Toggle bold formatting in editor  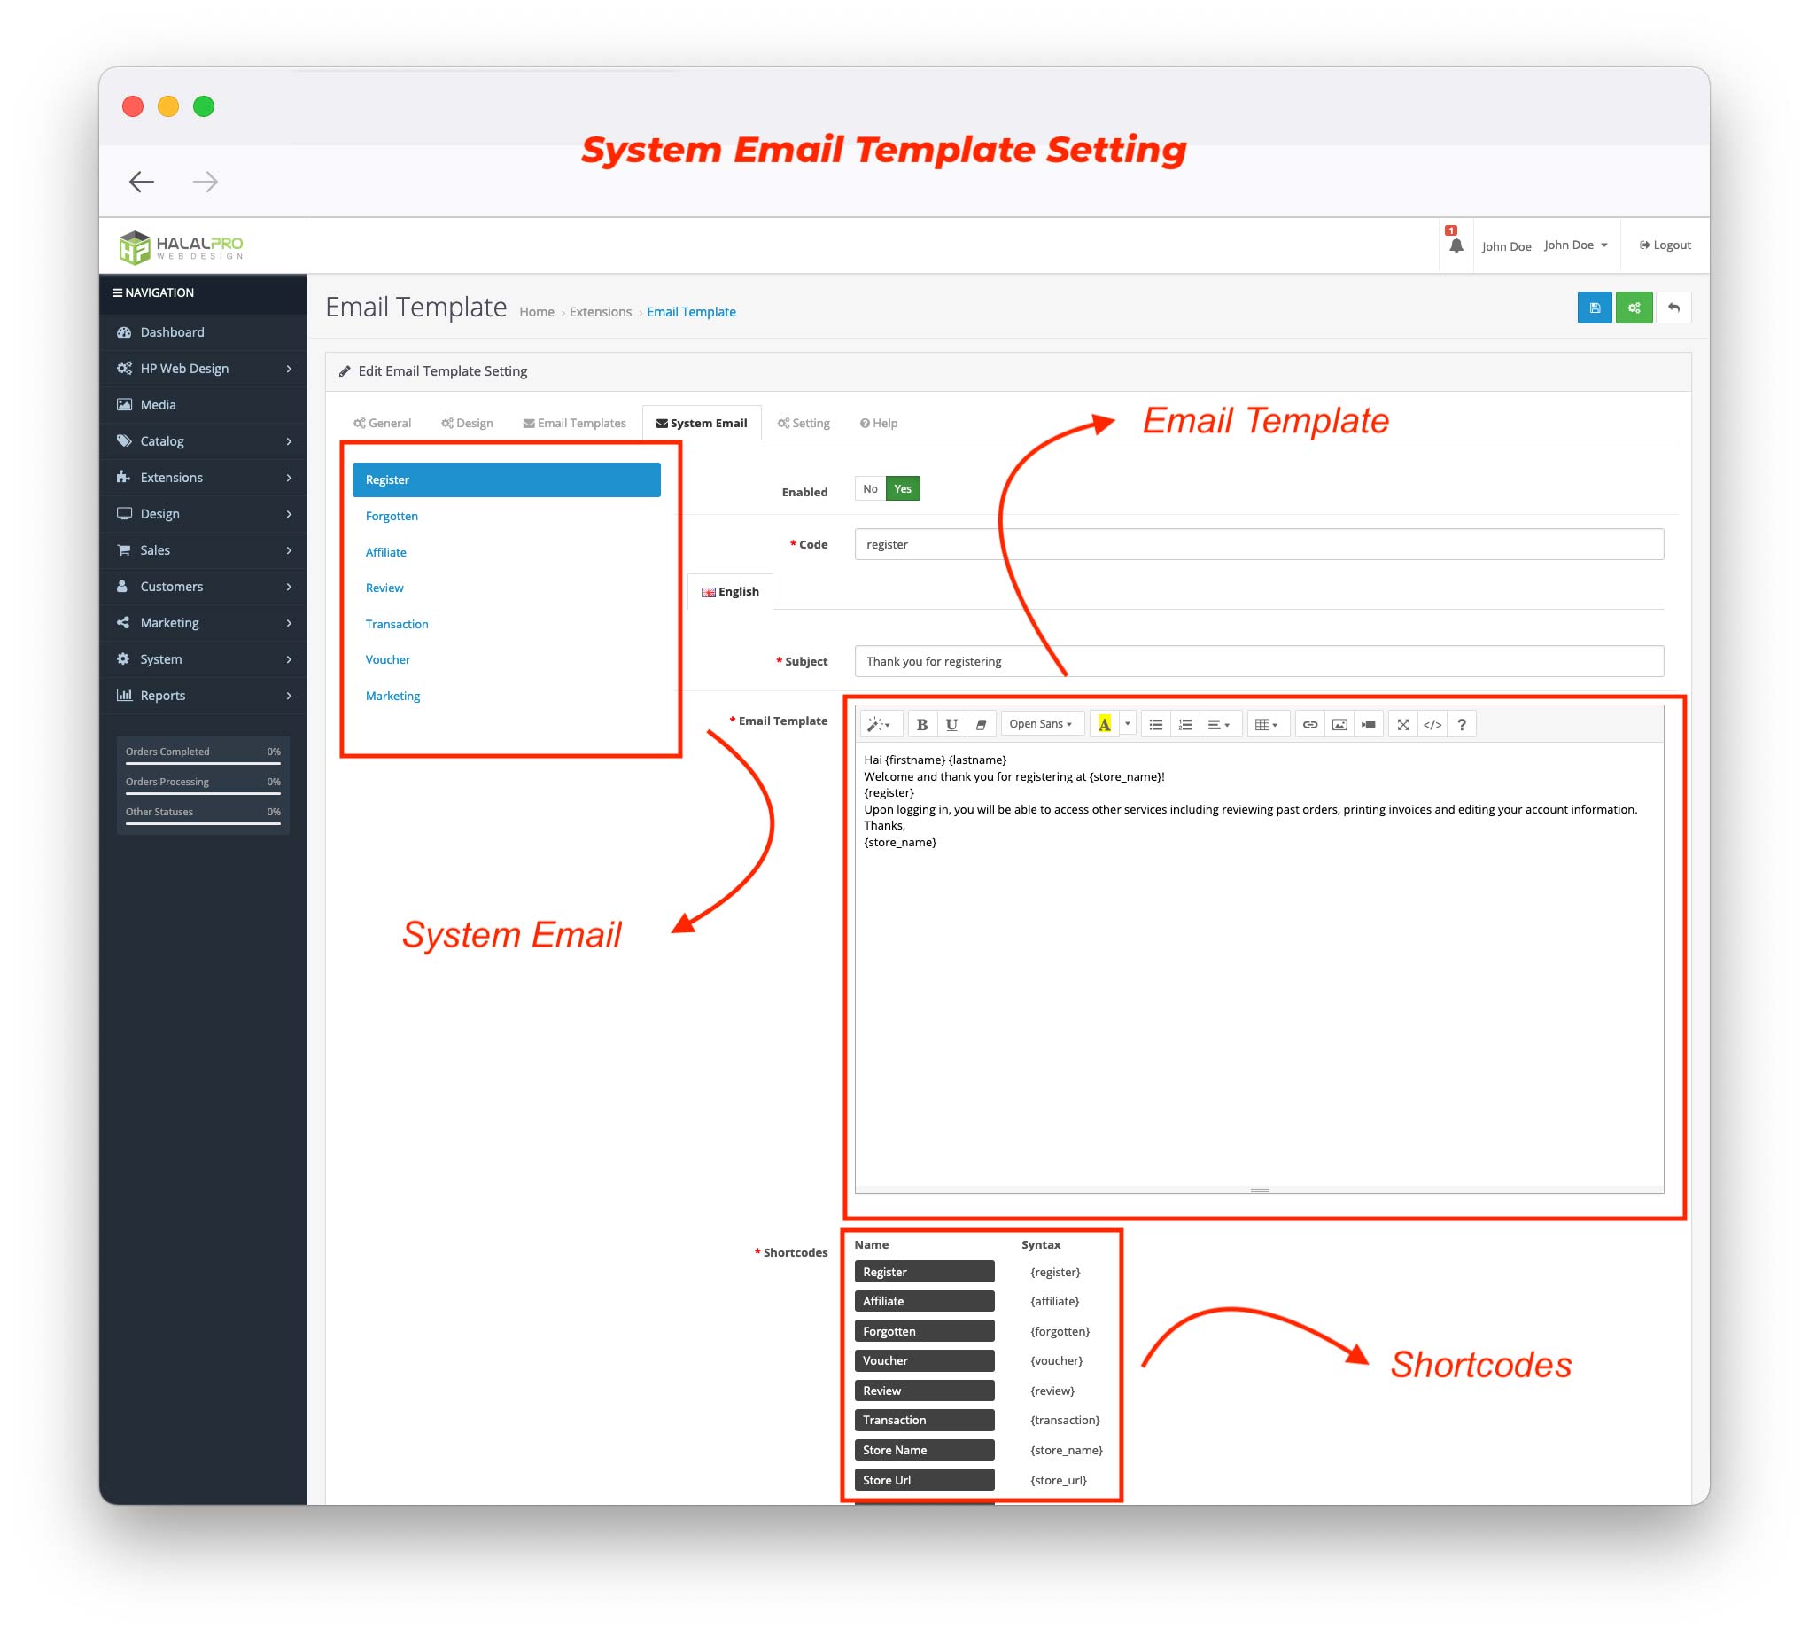[x=921, y=725]
